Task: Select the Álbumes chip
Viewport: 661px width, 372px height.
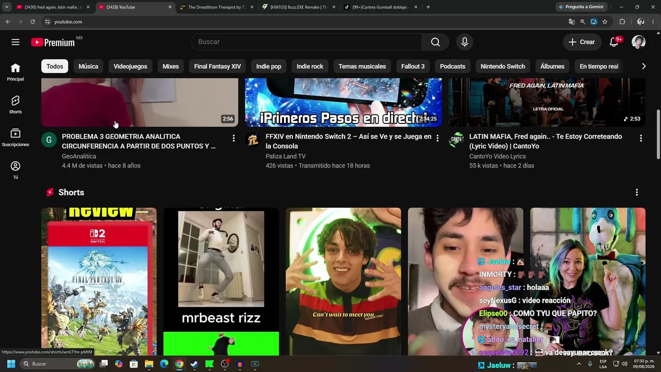Action: click(x=552, y=66)
